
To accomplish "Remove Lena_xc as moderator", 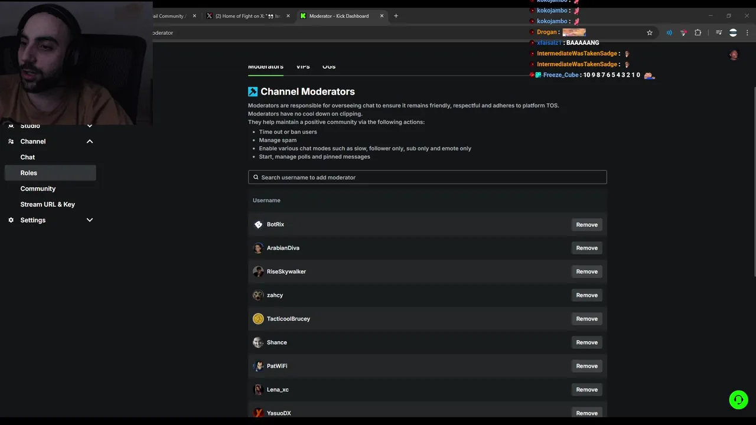I will point(587,390).
